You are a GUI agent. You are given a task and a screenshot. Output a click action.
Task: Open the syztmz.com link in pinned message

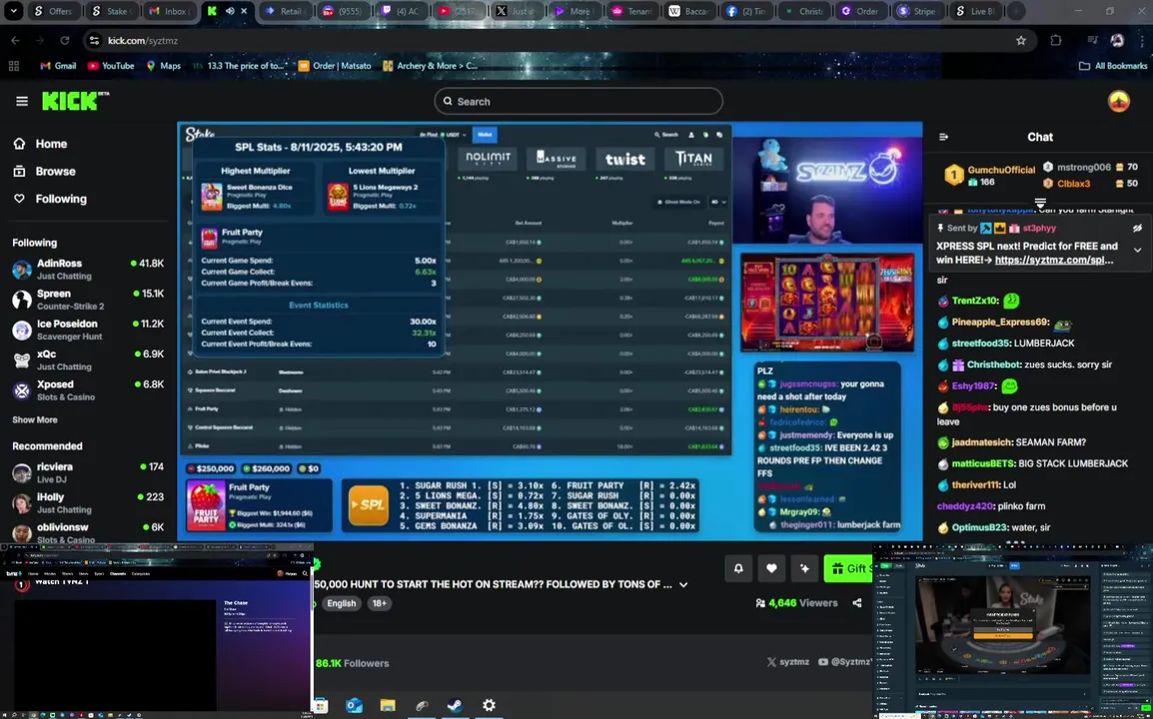1054,261
